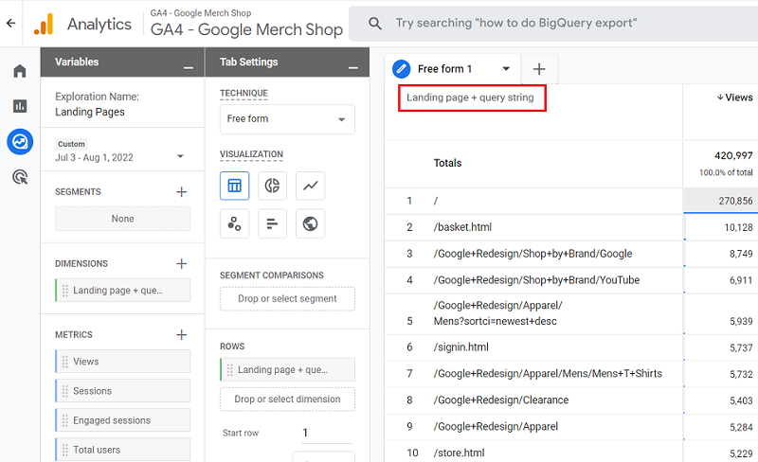
Task: Go back using the left arrow
Action: coord(10,24)
